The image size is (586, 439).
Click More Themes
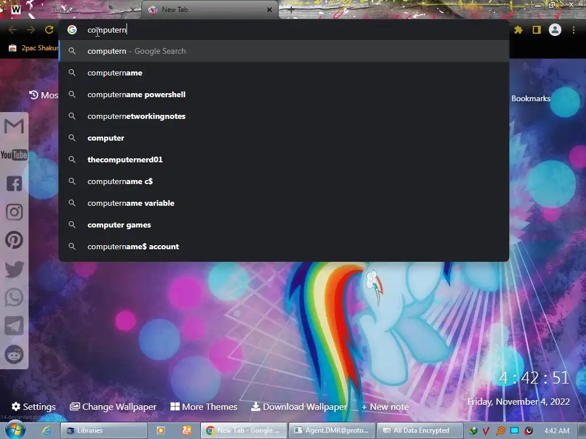(x=204, y=406)
